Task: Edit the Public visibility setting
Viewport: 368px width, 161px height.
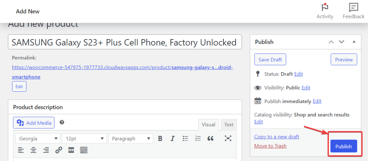Action: point(306,88)
